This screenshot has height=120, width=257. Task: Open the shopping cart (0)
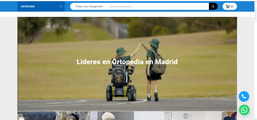pos(230,6)
